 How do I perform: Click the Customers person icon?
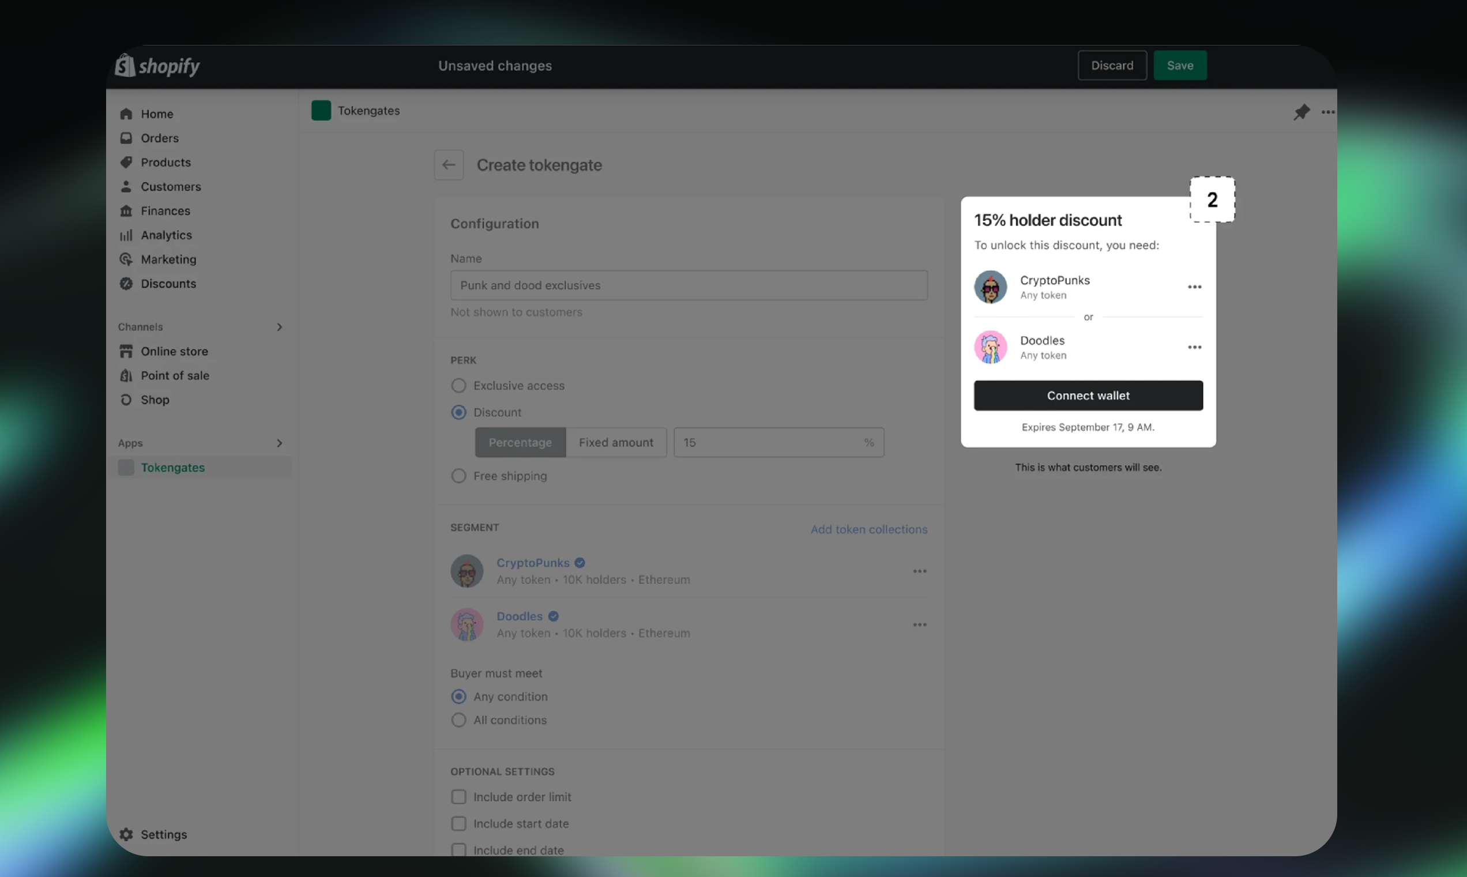pos(126,186)
